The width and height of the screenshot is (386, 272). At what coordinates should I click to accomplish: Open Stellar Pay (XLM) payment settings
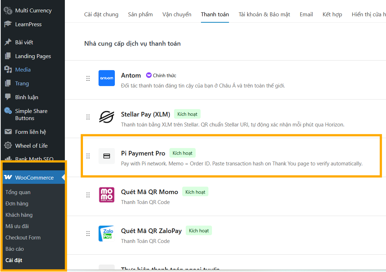tap(145, 114)
